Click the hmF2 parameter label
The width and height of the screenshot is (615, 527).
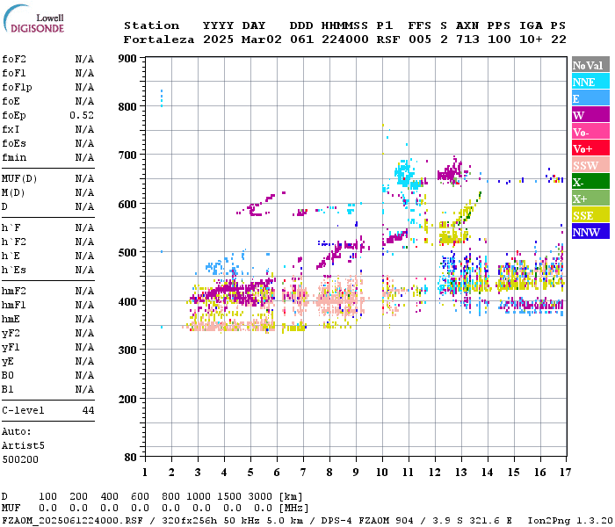pyautogui.click(x=14, y=291)
